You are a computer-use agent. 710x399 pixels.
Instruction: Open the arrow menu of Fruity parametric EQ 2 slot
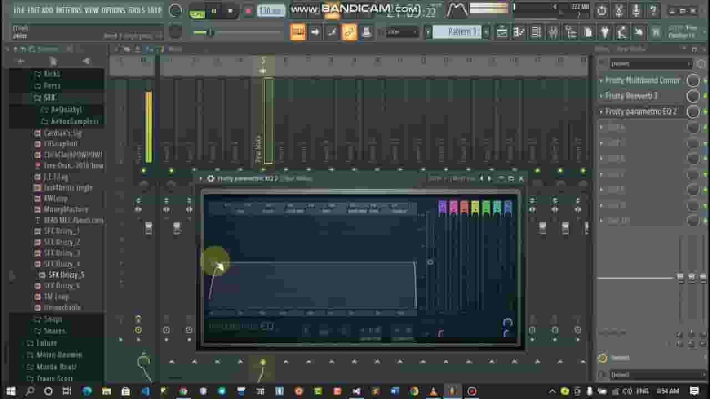601,111
